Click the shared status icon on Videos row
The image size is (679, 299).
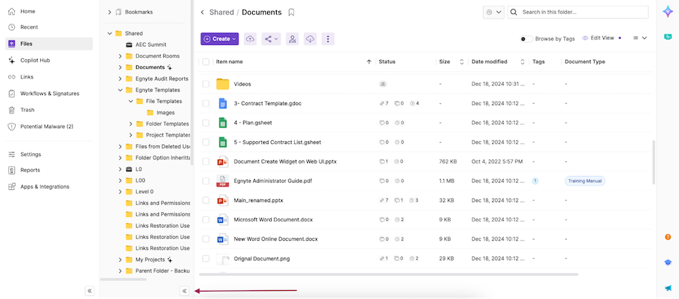point(383,84)
